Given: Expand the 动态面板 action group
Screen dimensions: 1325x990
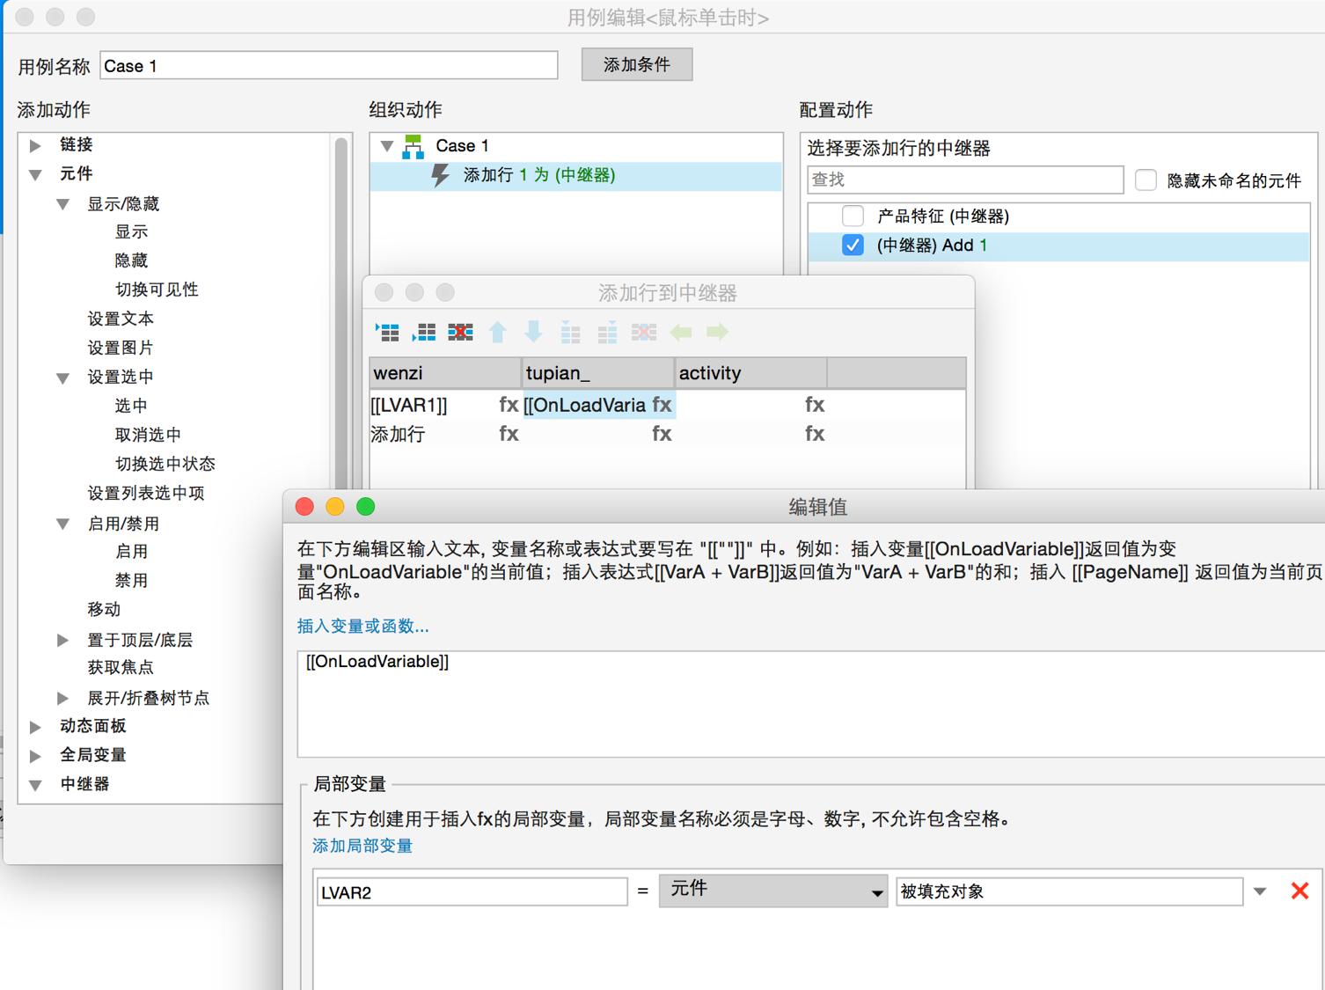Looking at the screenshot, I should [x=35, y=726].
